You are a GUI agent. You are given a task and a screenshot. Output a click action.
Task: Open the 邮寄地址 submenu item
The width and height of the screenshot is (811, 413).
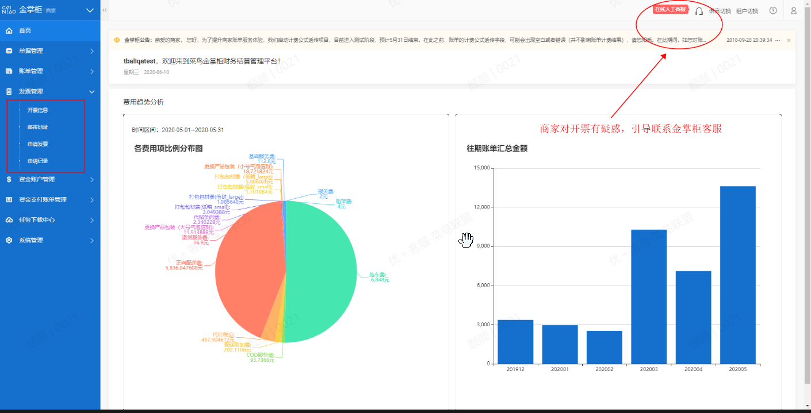click(38, 127)
